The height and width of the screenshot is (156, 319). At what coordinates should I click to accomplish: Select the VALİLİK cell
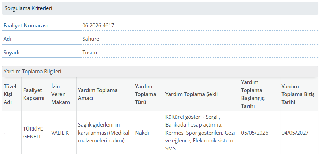tap(63, 133)
